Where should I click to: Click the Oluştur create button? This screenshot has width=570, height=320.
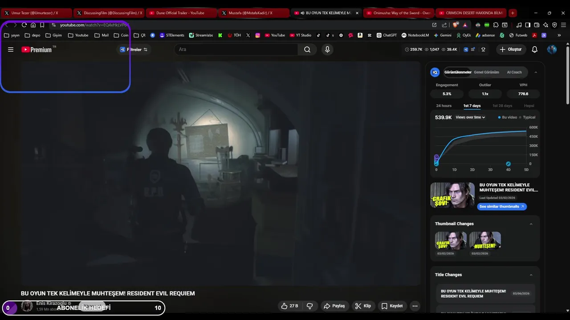click(511, 49)
